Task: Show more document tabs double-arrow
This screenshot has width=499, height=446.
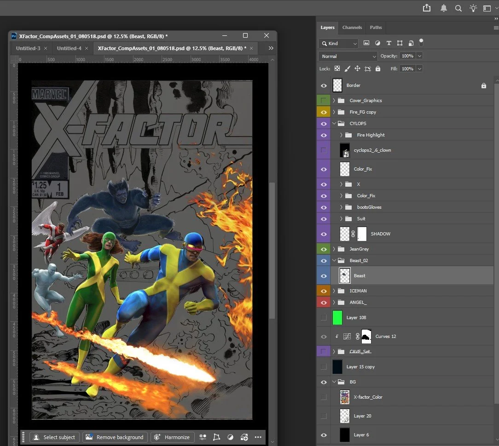Action: pyautogui.click(x=271, y=48)
